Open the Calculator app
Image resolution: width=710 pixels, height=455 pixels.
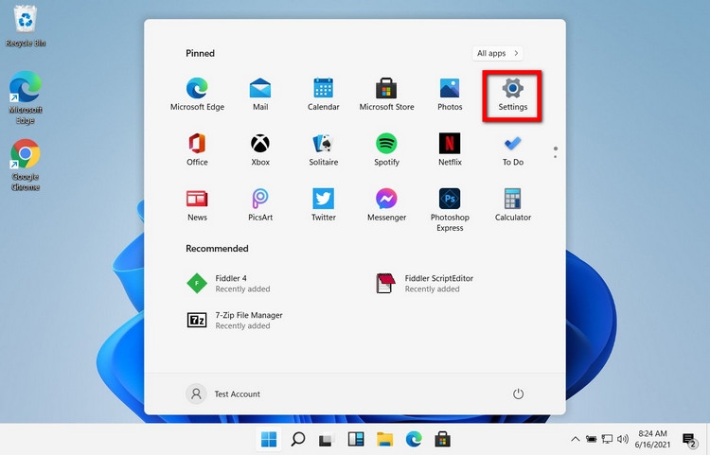(x=512, y=205)
